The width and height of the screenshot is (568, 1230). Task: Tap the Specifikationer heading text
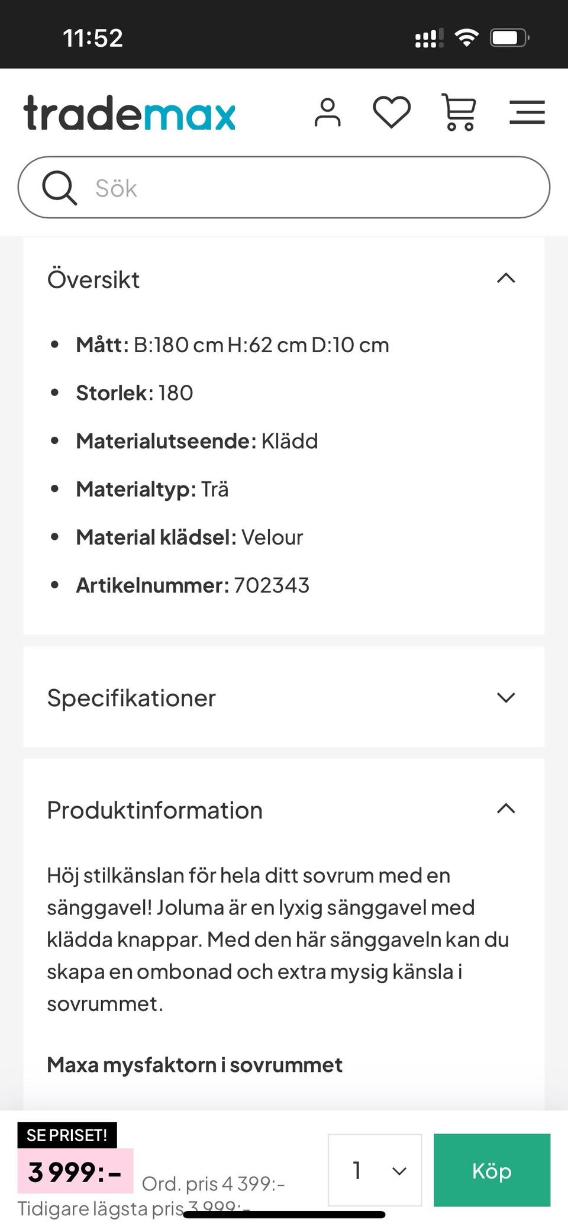coord(131,698)
